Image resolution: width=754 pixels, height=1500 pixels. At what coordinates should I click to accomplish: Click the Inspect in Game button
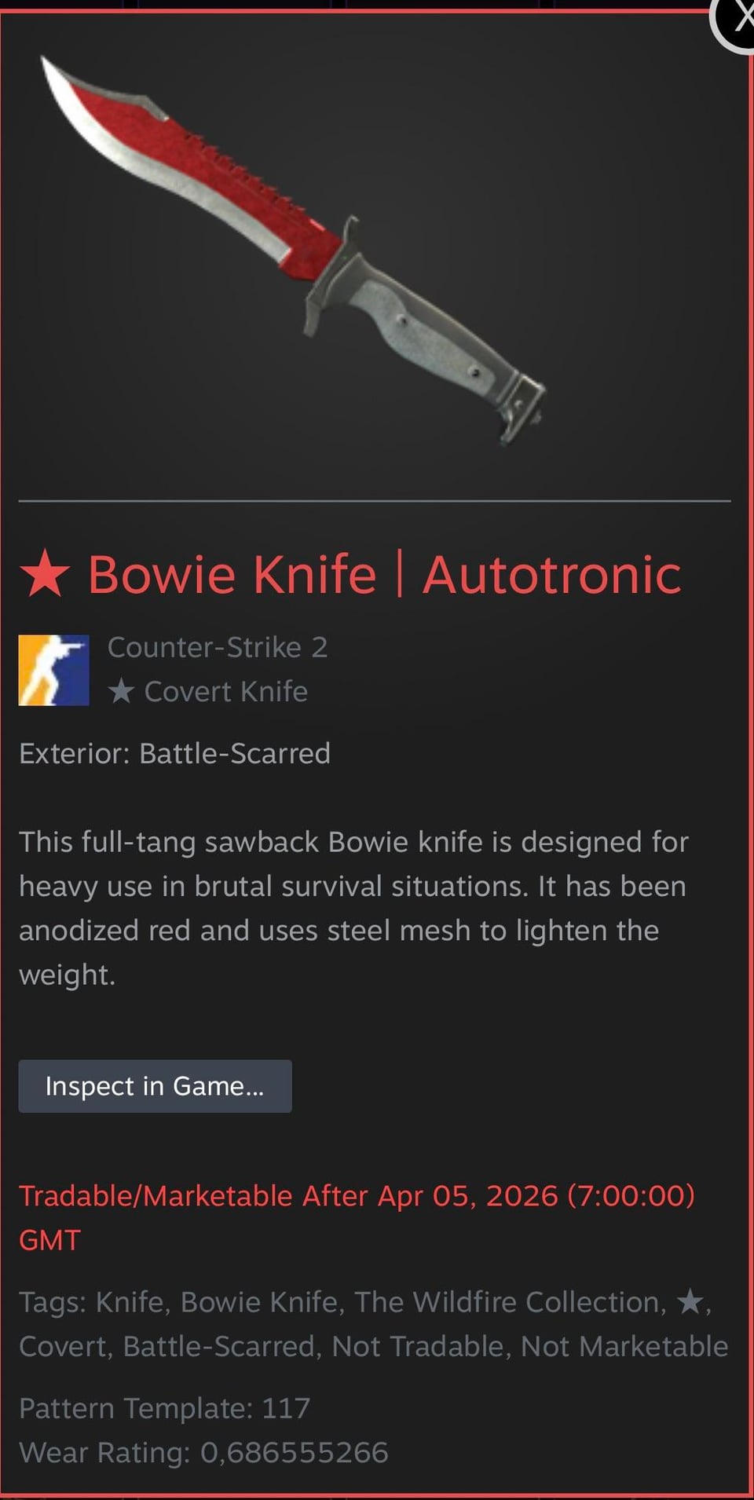tap(155, 1086)
